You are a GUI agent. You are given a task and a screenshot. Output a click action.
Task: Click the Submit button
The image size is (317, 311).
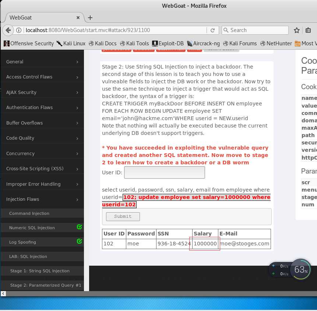click(x=123, y=217)
